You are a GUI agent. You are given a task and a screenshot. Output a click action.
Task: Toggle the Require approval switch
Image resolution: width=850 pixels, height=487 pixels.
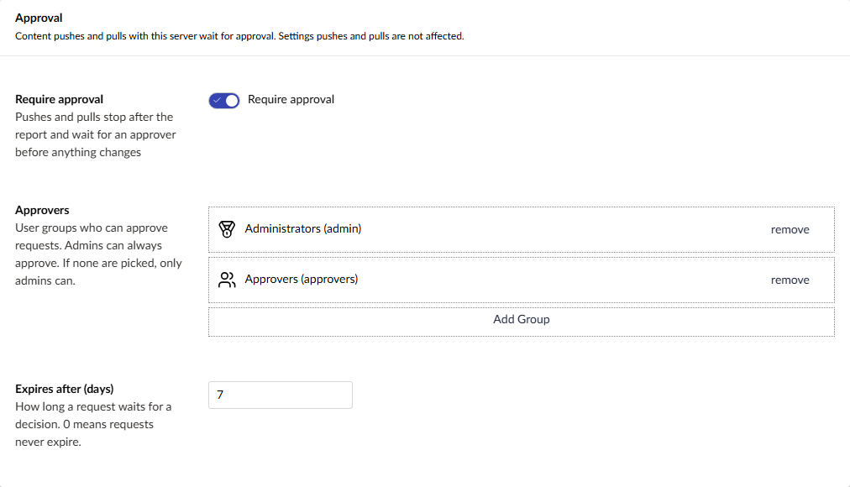coord(224,101)
